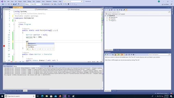Click the Windows Start button
Image resolution: width=174 pixels, height=98 pixels.
click(2, 96)
